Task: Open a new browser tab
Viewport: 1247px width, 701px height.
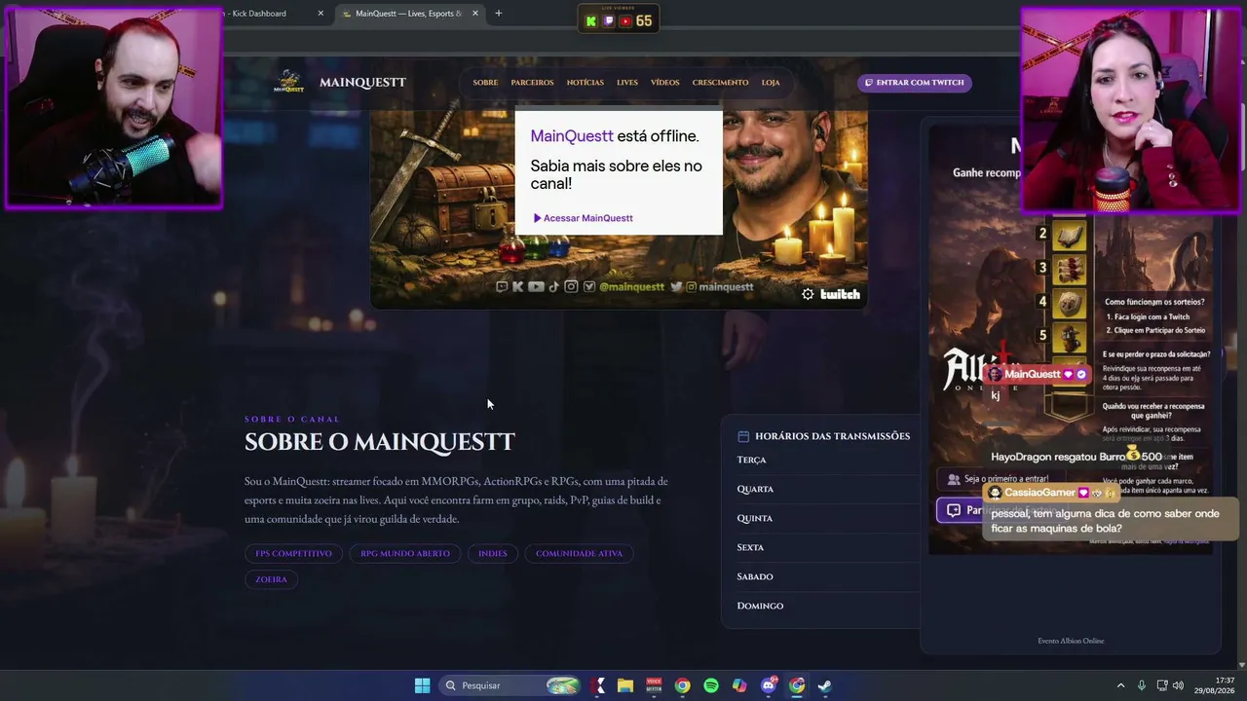Action: pos(499,14)
